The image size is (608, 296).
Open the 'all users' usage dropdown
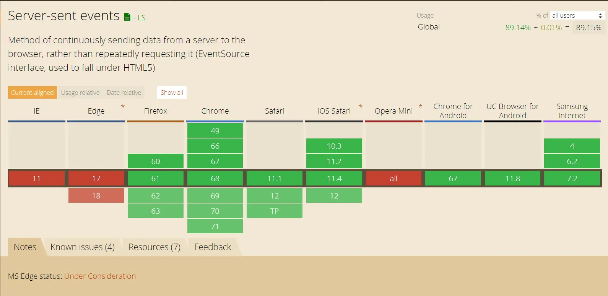point(577,15)
